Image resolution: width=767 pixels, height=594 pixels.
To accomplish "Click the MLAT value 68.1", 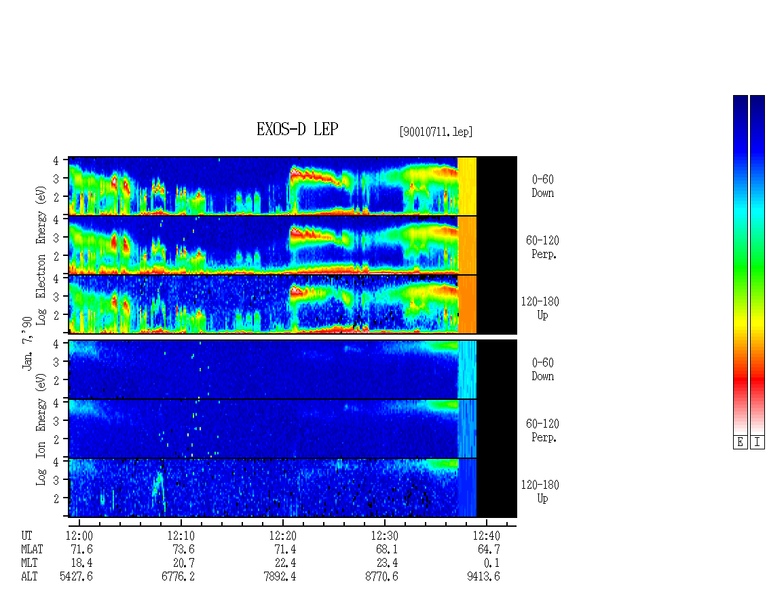I will coord(387,549).
